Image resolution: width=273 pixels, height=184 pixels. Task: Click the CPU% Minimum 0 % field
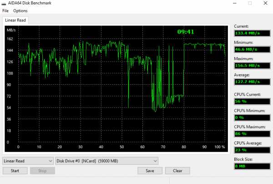coord(252,117)
